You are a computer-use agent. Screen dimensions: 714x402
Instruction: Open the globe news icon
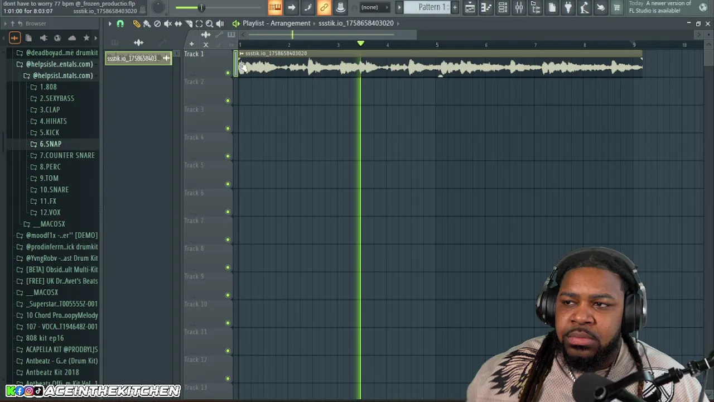703,7
